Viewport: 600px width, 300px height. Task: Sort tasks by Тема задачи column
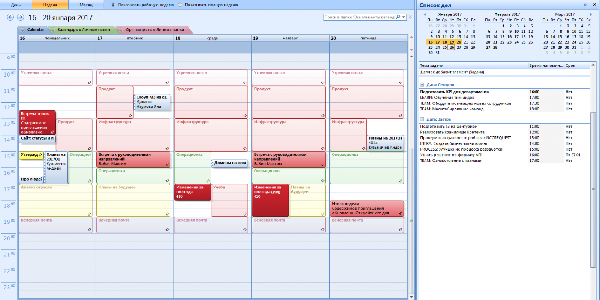point(473,66)
